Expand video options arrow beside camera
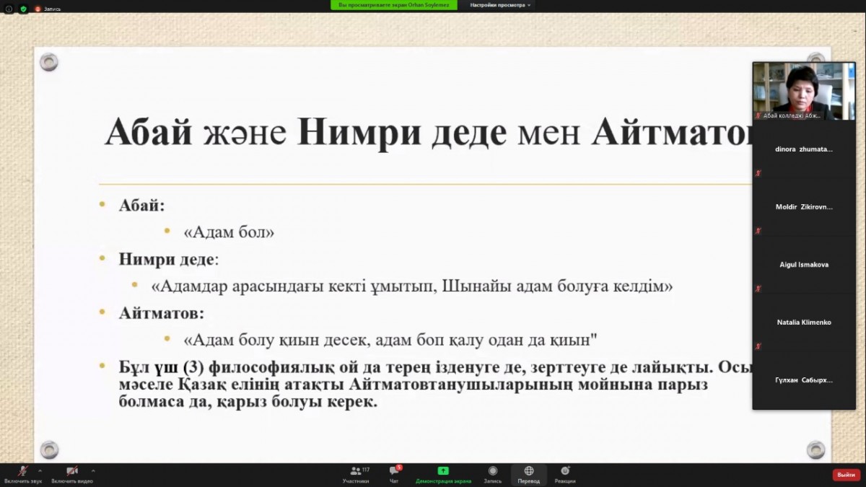Screen dimensions: 866x487 tap(93, 470)
